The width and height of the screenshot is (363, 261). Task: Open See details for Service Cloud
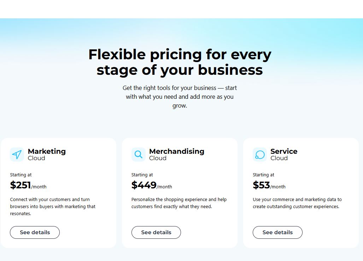click(x=277, y=232)
